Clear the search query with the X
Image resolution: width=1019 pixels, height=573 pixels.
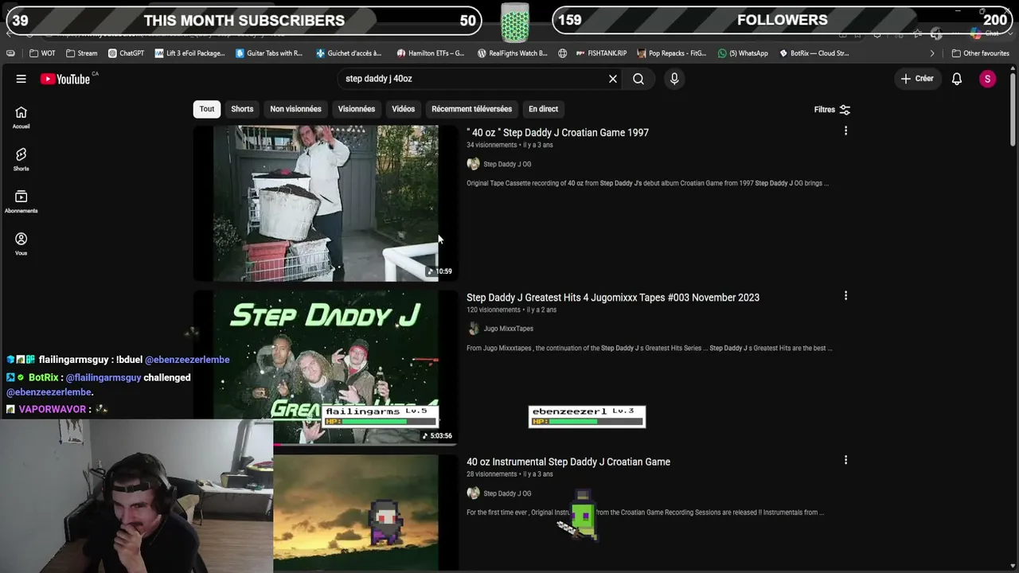click(x=613, y=79)
